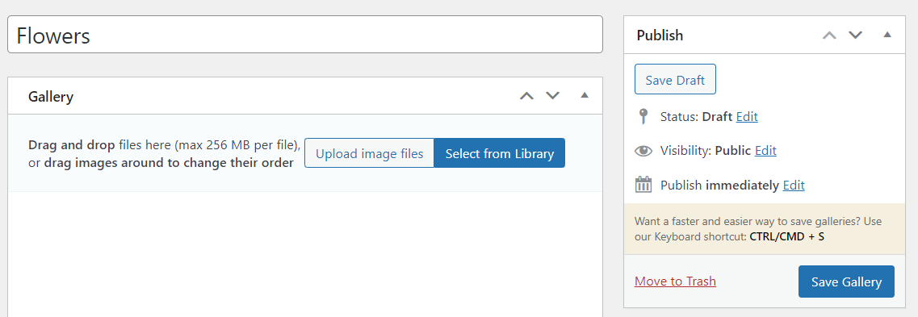Screen dimensions: 918x317
Task: Move the Gallery panel down
Action: pyautogui.click(x=553, y=95)
